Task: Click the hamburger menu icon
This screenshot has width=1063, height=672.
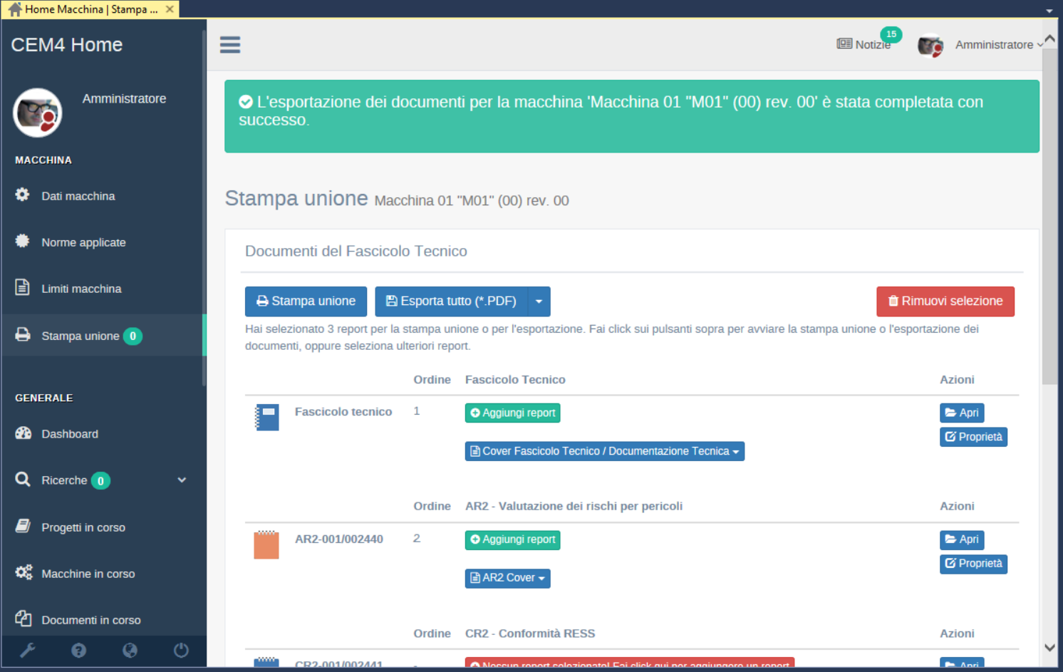Action: (x=229, y=45)
